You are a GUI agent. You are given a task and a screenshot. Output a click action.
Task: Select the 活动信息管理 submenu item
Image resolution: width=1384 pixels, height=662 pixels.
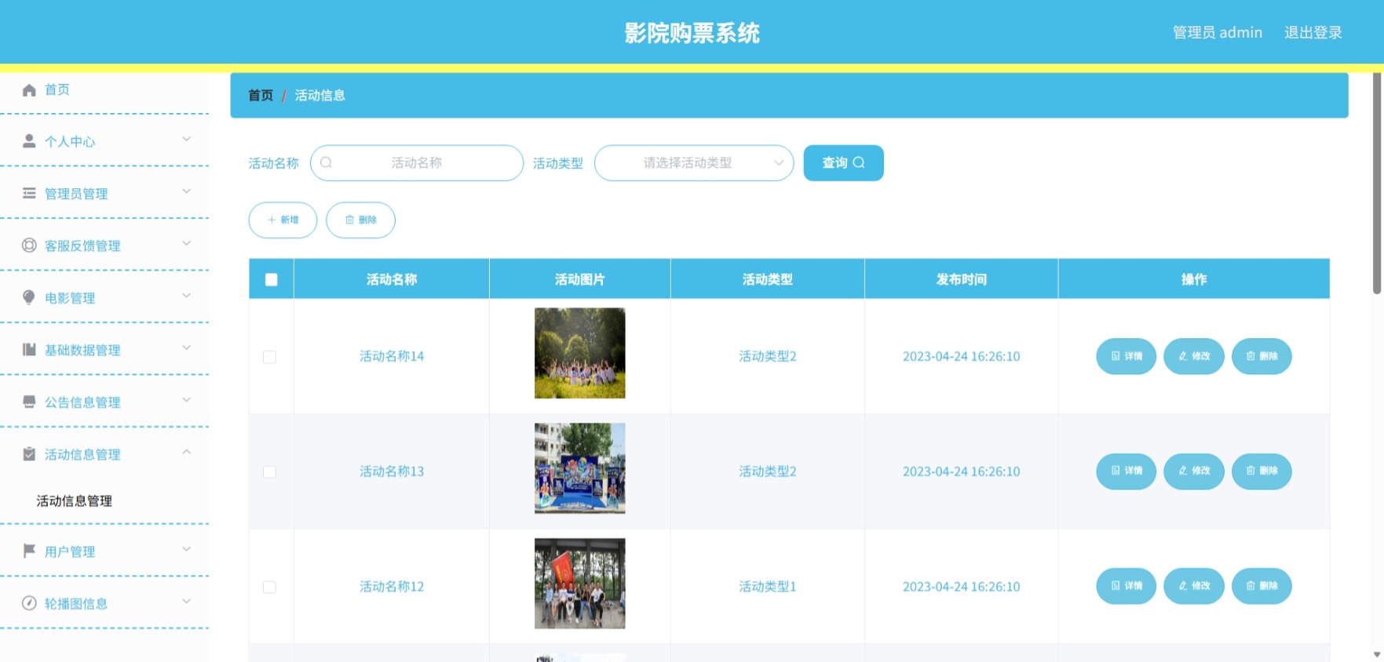(75, 500)
